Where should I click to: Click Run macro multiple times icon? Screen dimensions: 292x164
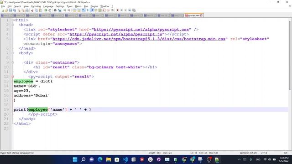pos(130,10)
